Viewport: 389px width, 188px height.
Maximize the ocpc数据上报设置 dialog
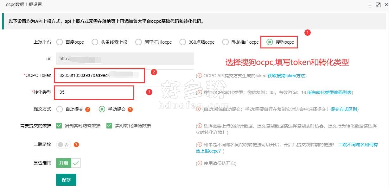pos(378,5)
